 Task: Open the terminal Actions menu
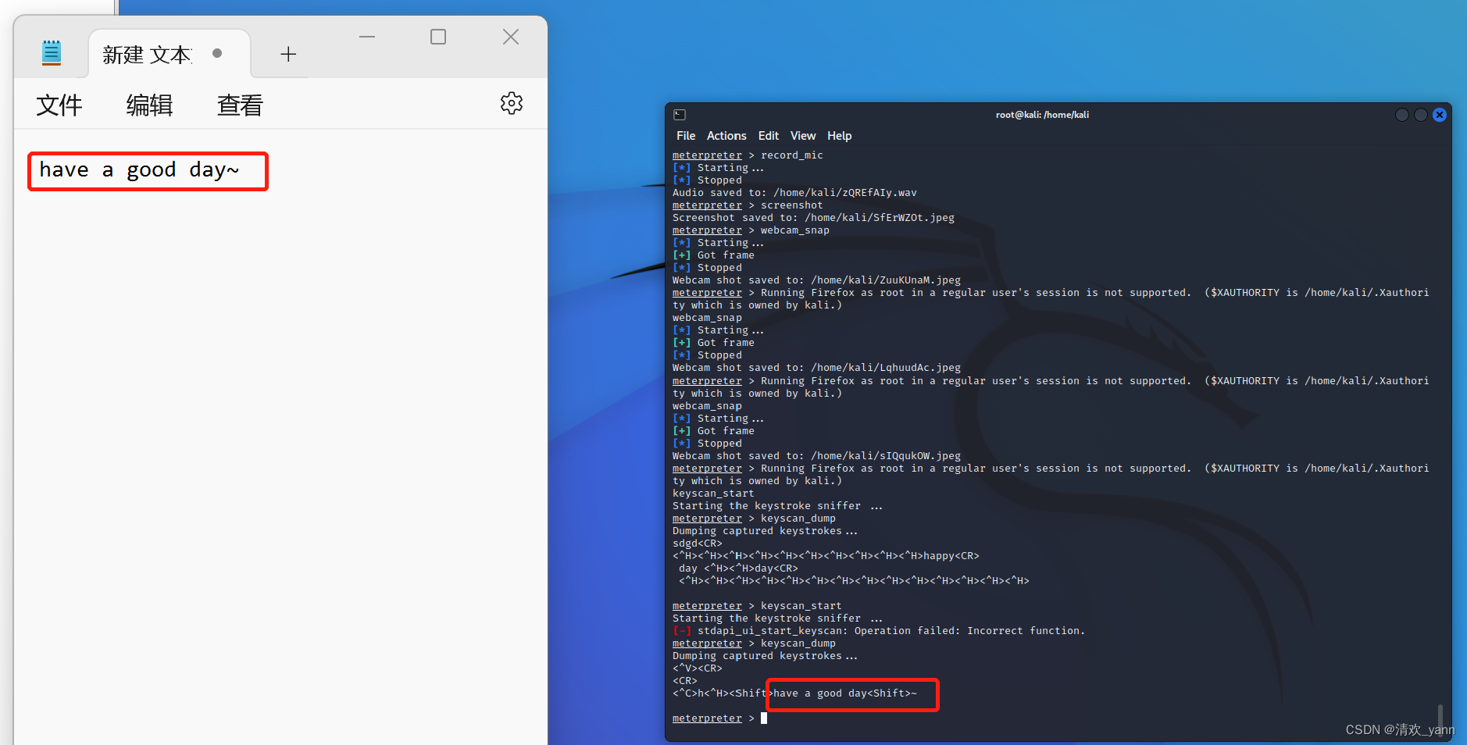tap(726, 136)
